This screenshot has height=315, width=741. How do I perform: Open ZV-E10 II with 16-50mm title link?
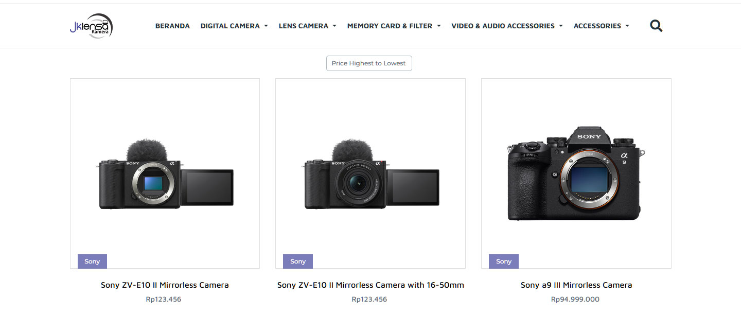pos(370,285)
